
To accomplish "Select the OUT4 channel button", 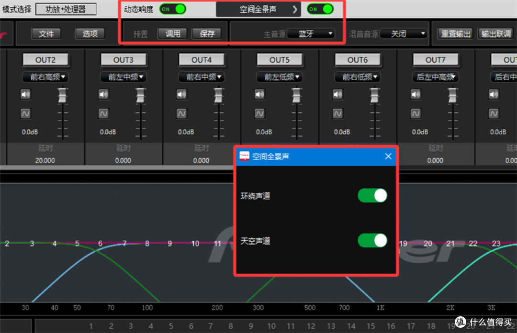I will coord(202,60).
